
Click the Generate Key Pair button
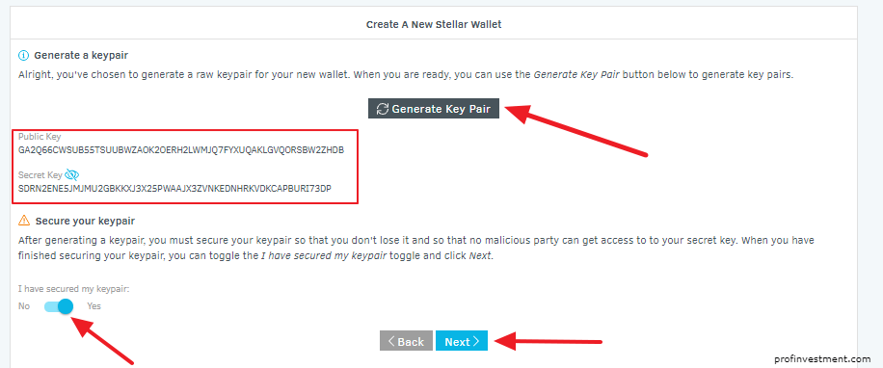433,109
